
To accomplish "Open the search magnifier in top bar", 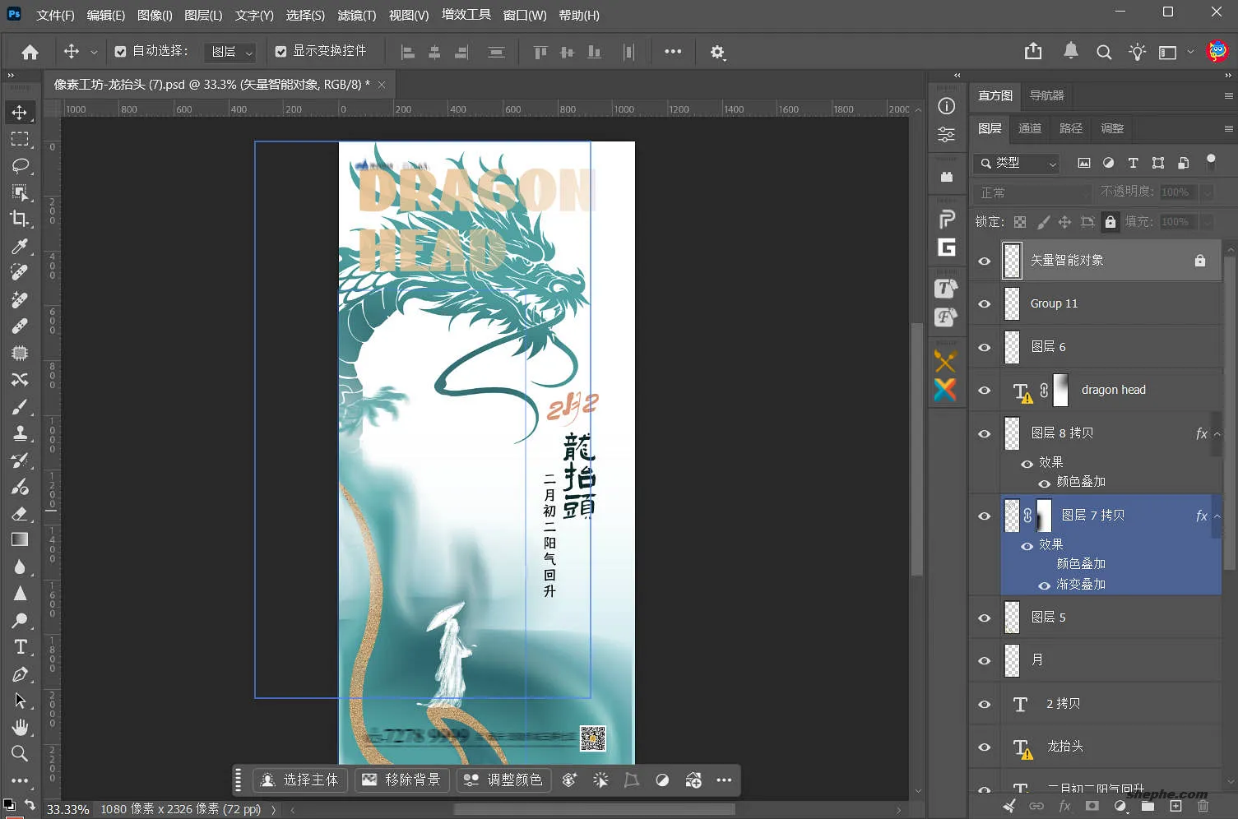I will click(1104, 53).
